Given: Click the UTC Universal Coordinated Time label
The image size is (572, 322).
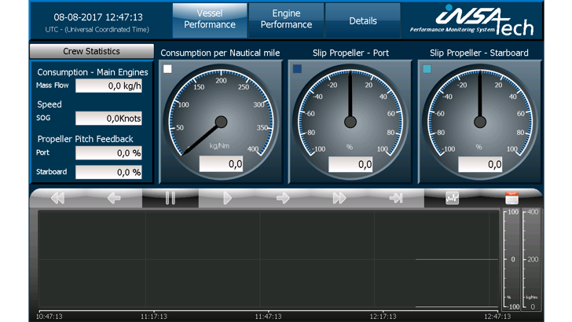Looking at the screenshot, I should coord(97,30).
